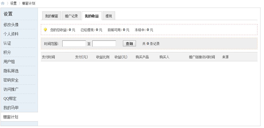Navigate to 隐私筛选 settings
Screen dimensions: 264x128
tap(11, 71)
